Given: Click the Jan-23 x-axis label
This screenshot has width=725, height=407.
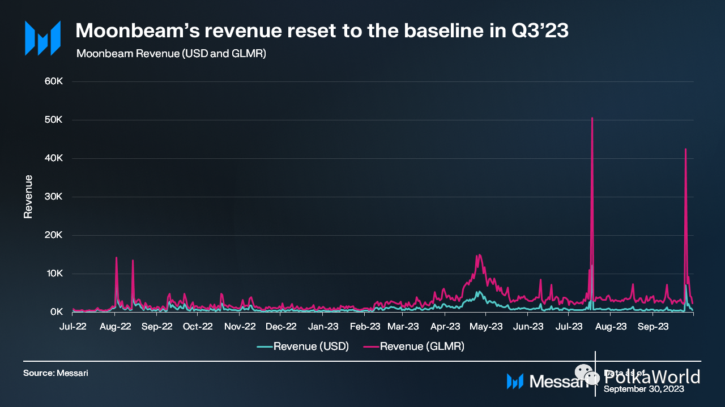Looking at the screenshot, I should coord(323,327).
